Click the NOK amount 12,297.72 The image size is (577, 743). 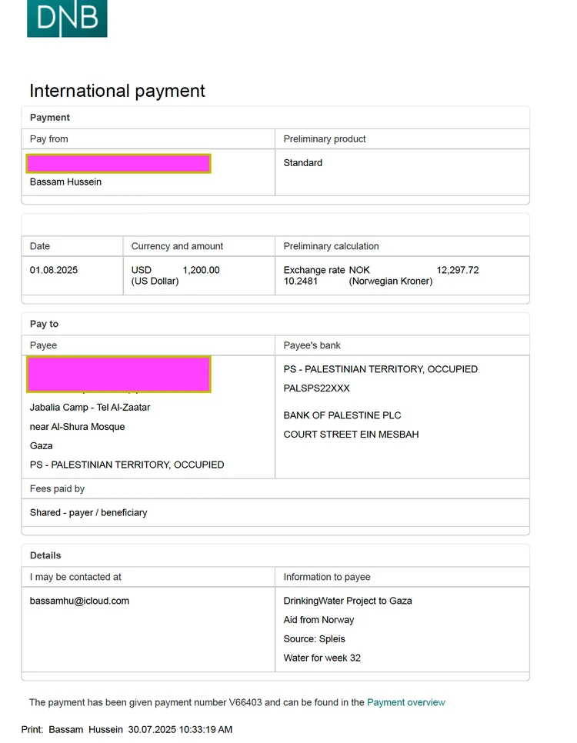(x=458, y=270)
